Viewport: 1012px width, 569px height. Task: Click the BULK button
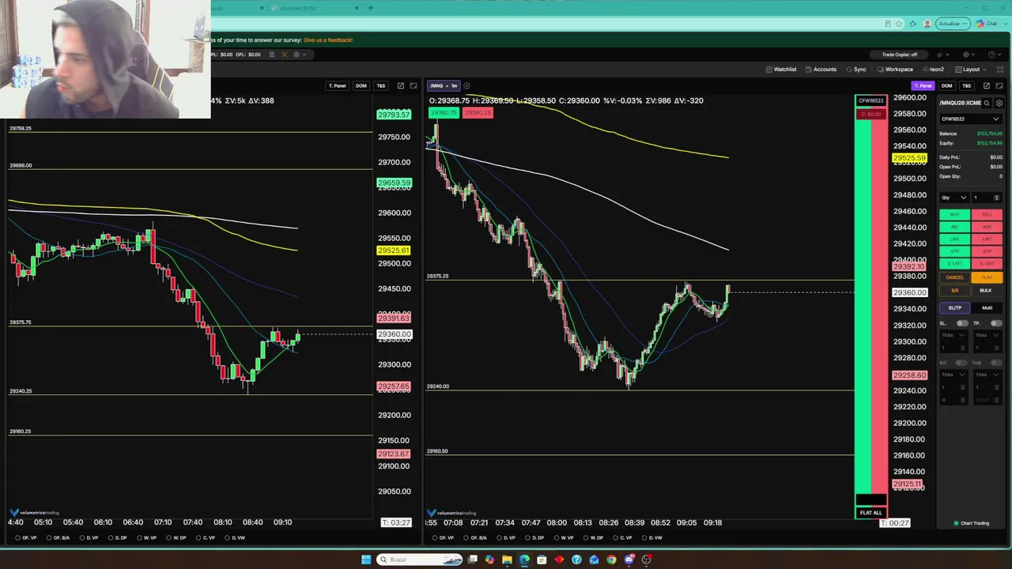pos(986,290)
